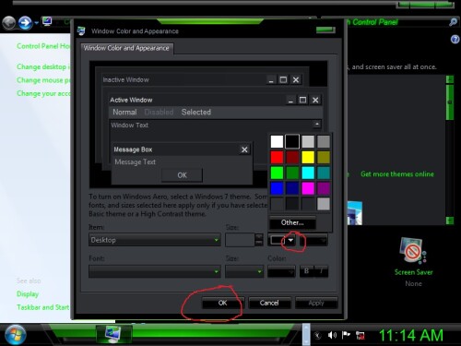This screenshot has width=461, height=346.
Task: Click the search magnifier icon
Action: point(453,22)
